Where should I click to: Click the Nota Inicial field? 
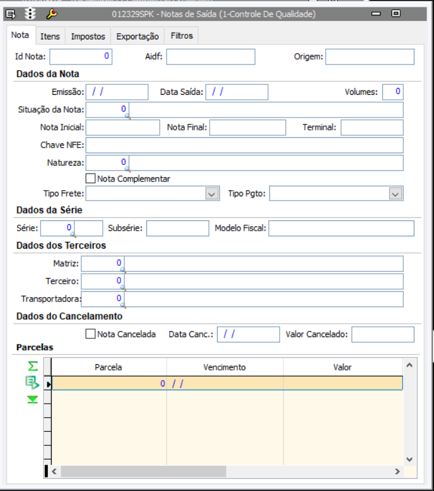(123, 127)
